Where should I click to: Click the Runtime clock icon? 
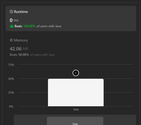pos(11,12)
